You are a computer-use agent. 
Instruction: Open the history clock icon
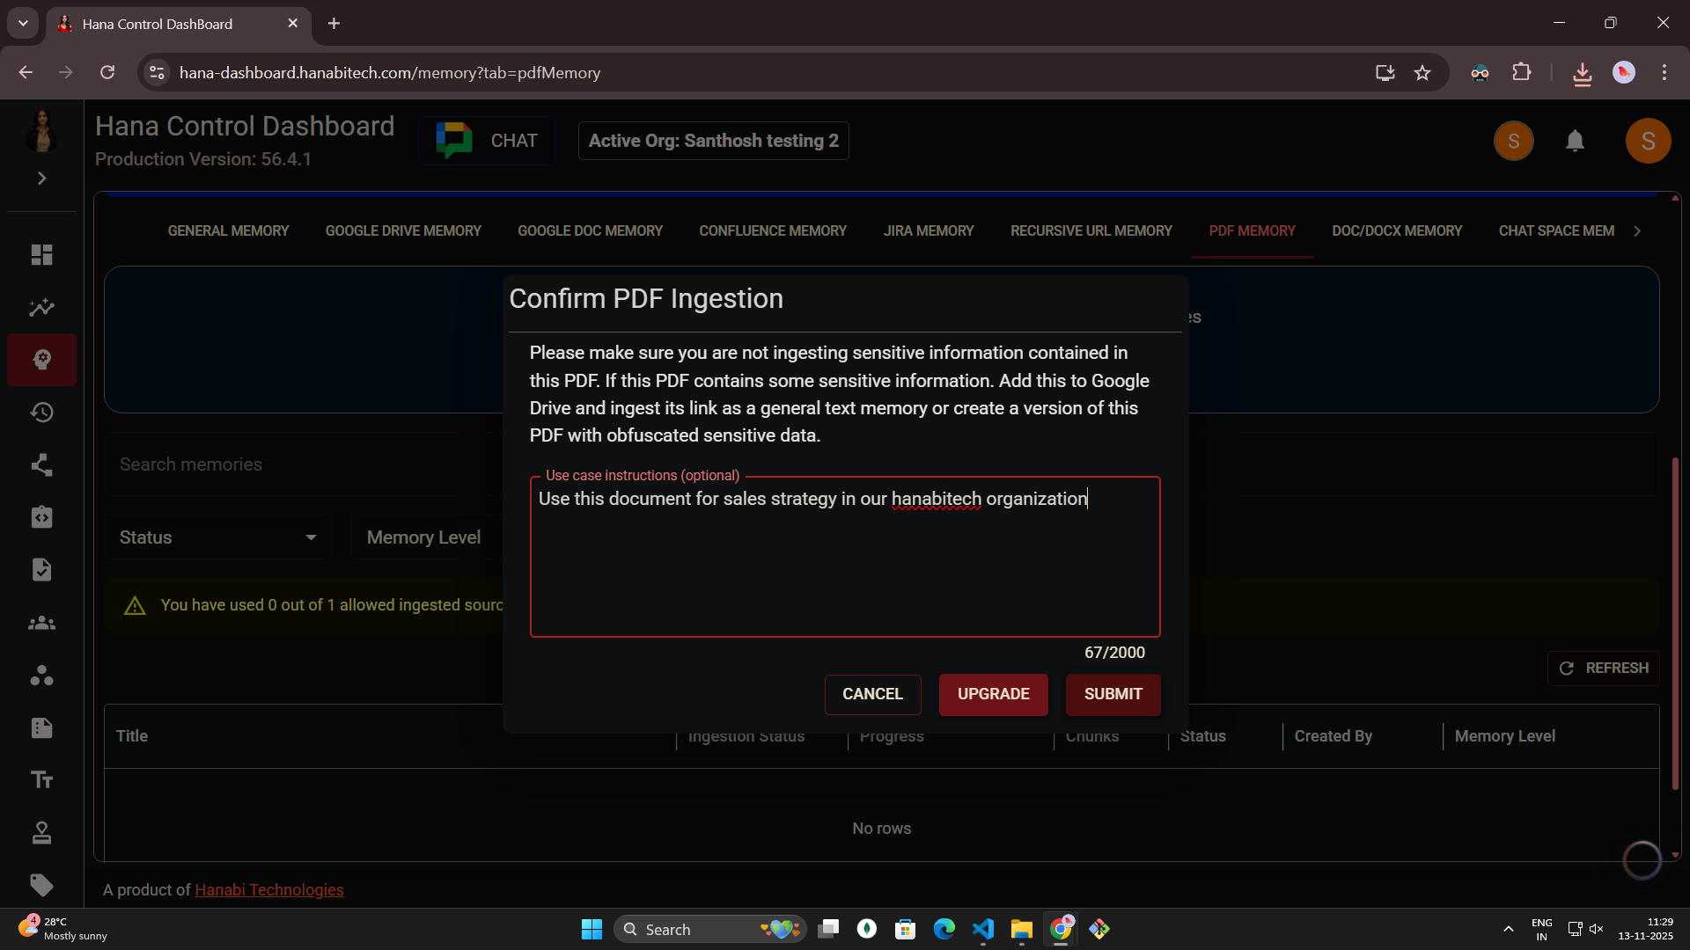tap(41, 412)
